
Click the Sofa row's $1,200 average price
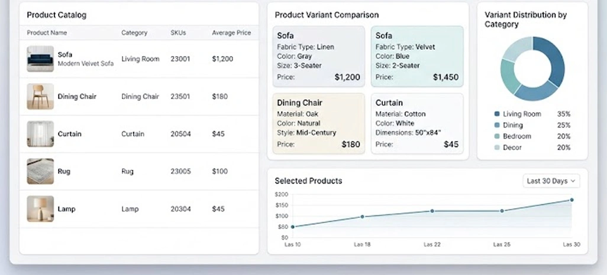(222, 59)
